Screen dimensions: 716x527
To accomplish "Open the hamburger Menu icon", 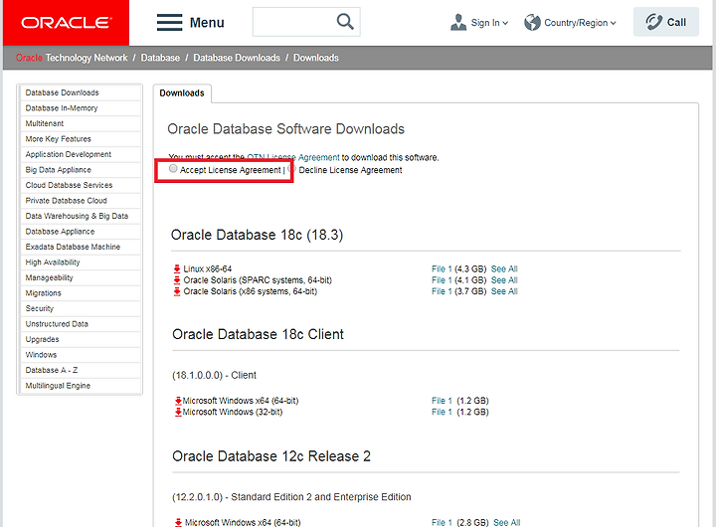I will click(169, 23).
